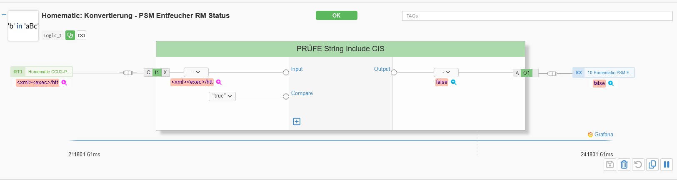Viewport: 677px width, 183px height.
Task: Click the undo arrow icon
Action: 638,164
